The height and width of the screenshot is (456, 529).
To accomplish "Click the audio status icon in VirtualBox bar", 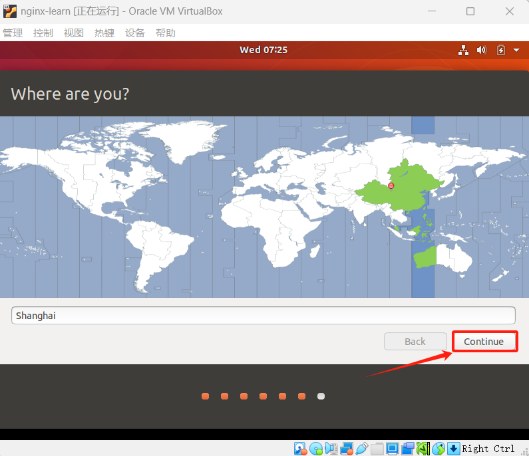I will [x=331, y=449].
